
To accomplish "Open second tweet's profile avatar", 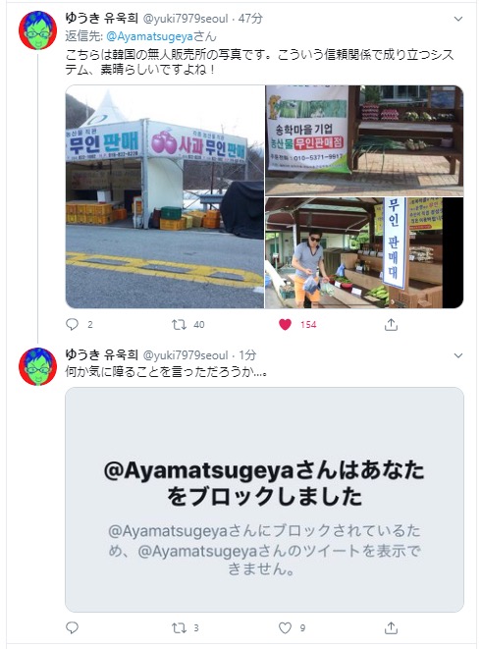I will coord(37,366).
